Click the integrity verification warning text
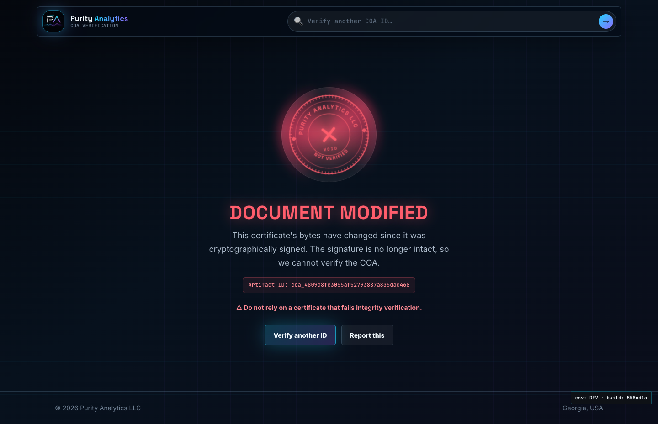This screenshot has width=658, height=424. coord(333,308)
